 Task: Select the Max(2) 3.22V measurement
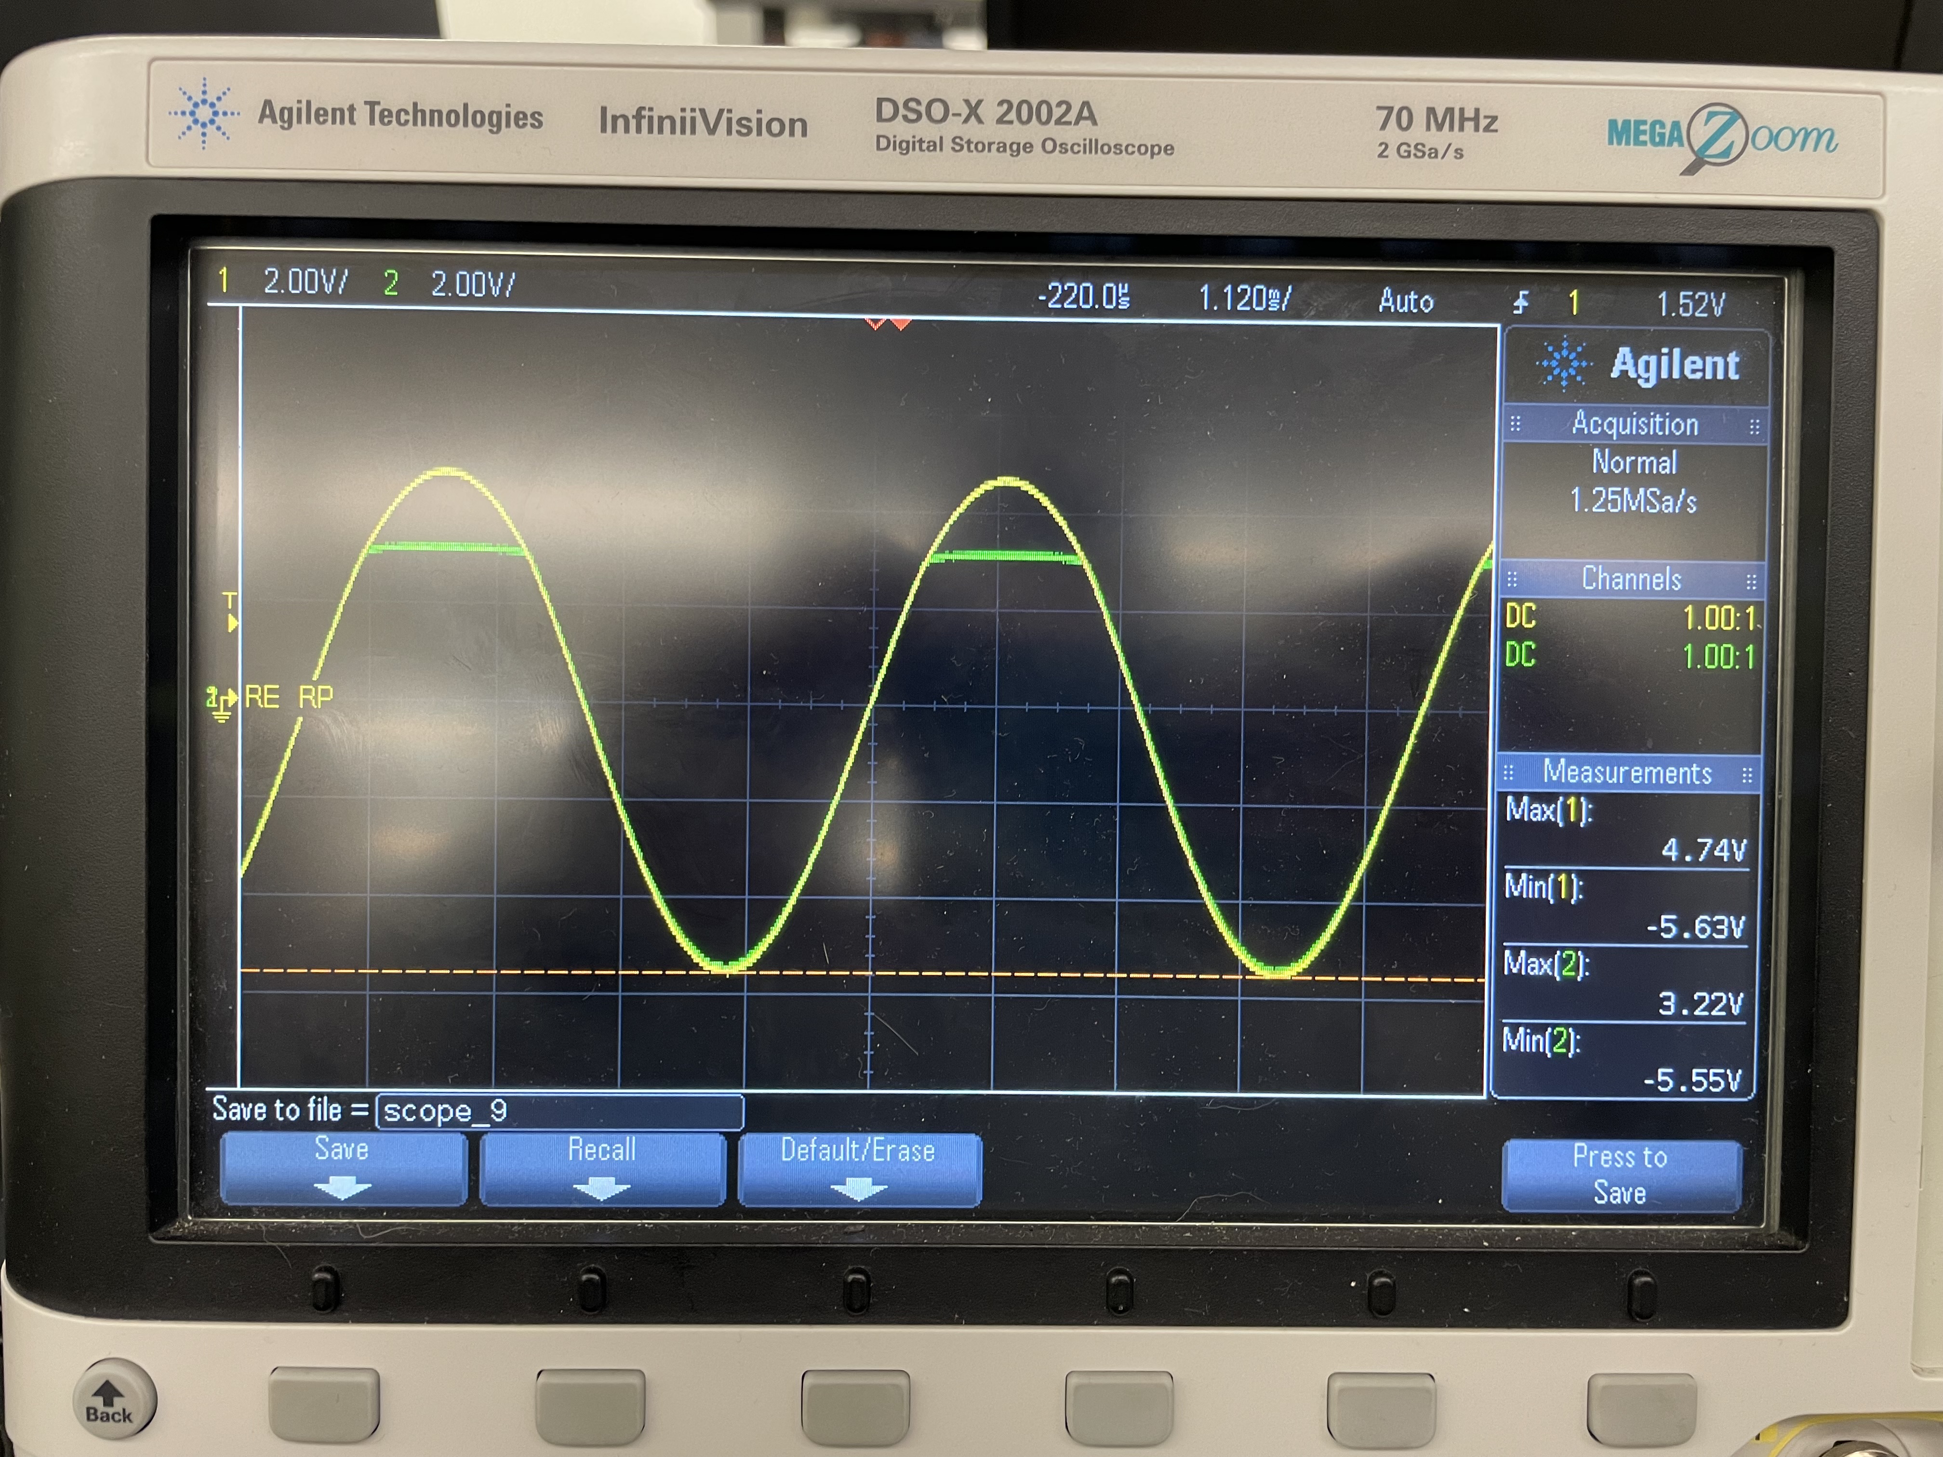1624,984
